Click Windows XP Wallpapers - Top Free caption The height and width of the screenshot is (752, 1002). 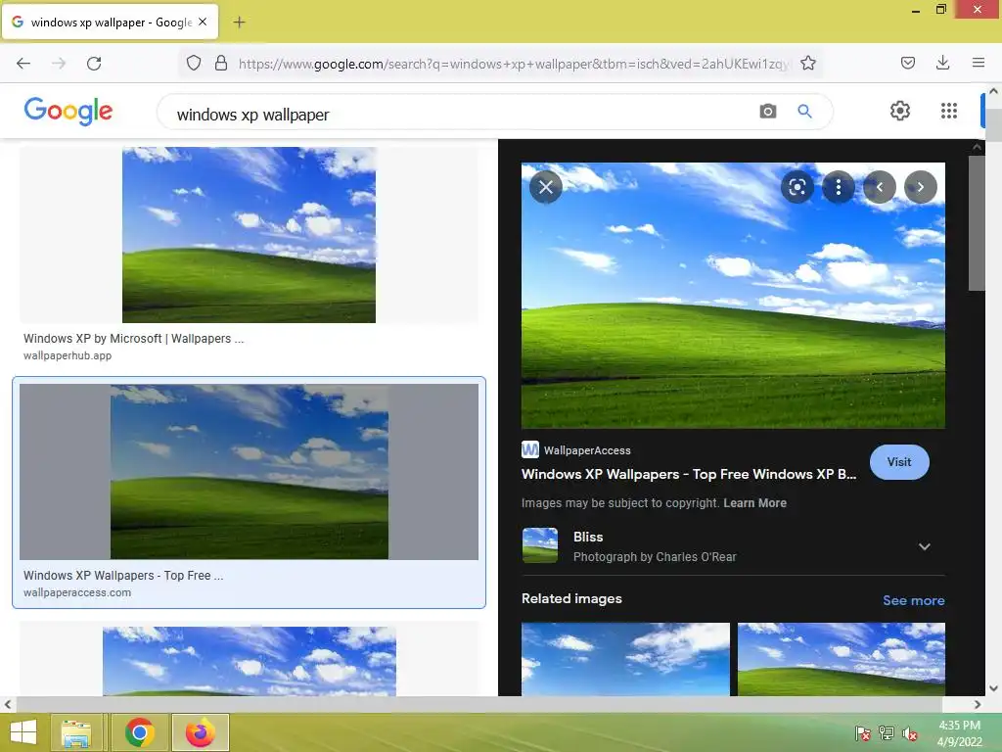coord(123,575)
